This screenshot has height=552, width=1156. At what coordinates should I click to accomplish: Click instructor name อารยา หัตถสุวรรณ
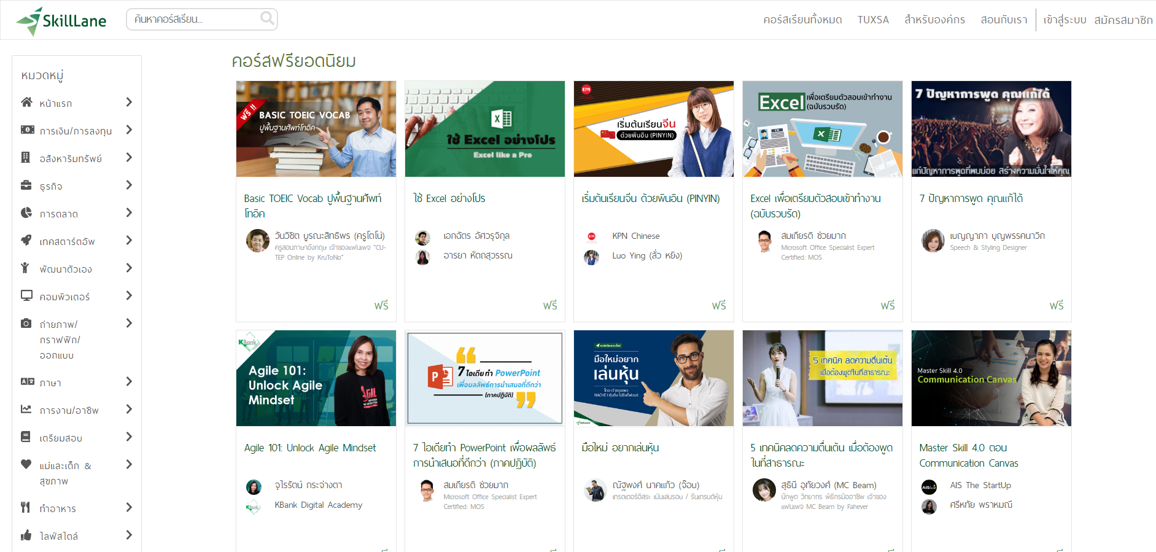pyautogui.click(x=478, y=255)
